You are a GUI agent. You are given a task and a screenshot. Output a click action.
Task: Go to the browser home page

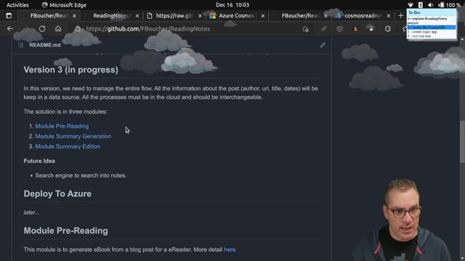point(58,29)
